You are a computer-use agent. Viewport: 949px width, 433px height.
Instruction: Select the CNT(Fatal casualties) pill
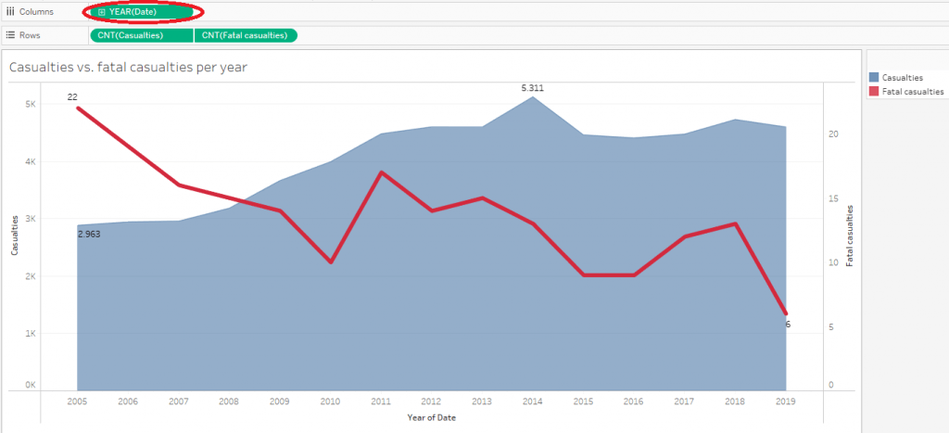(247, 35)
